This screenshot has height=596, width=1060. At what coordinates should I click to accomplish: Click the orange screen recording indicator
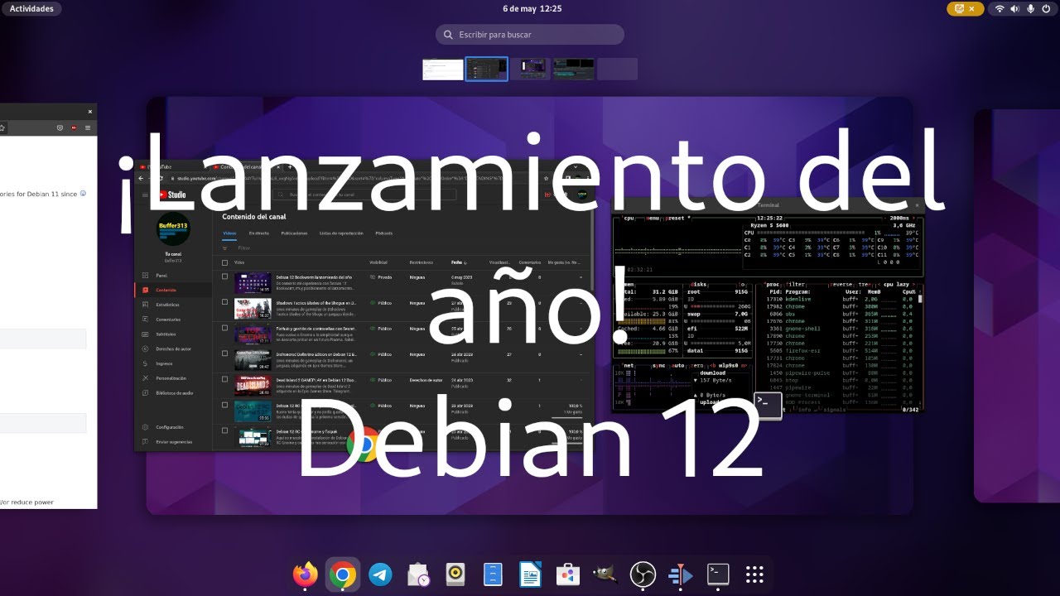966,8
